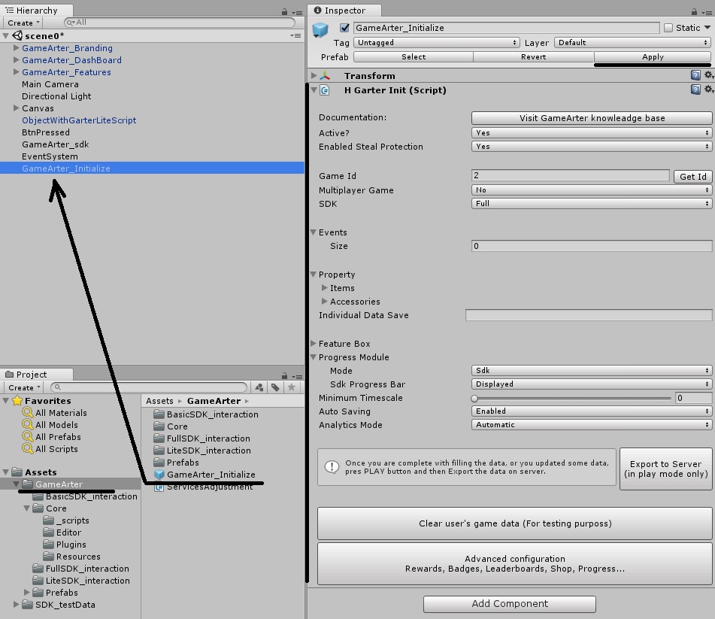Click the Minimum Timescale slider handle

(x=474, y=399)
